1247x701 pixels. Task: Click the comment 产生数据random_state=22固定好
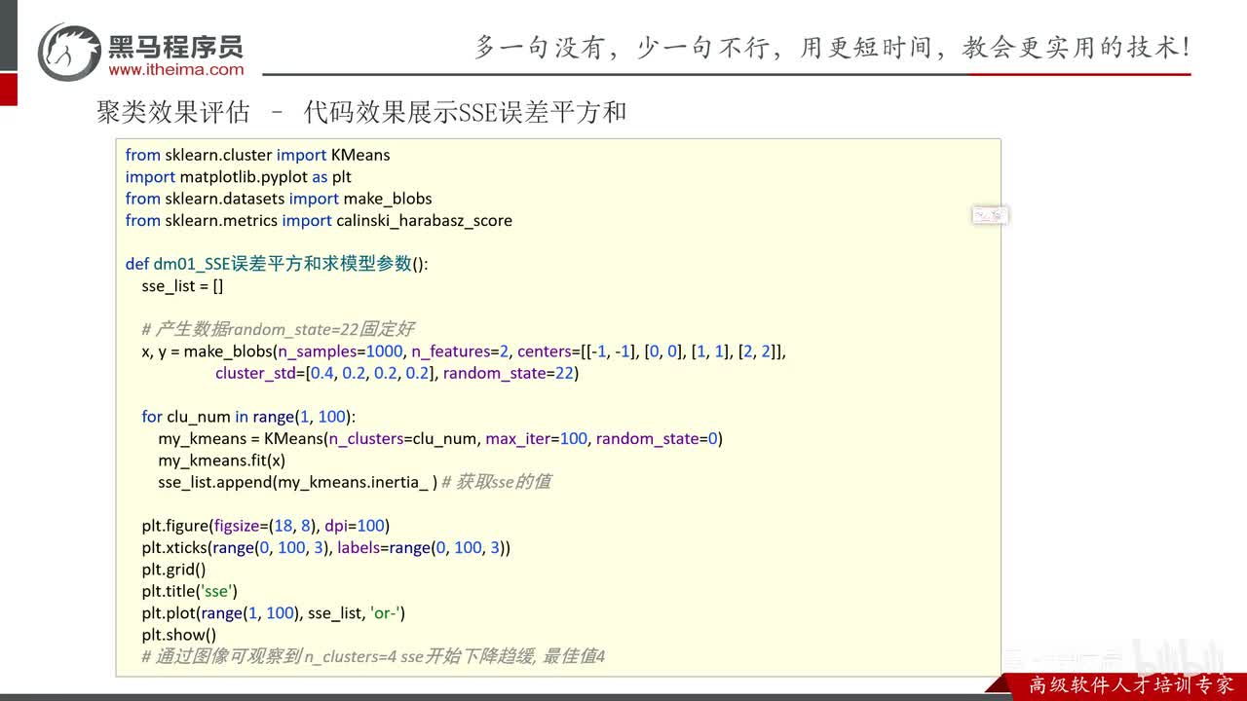click(278, 329)
